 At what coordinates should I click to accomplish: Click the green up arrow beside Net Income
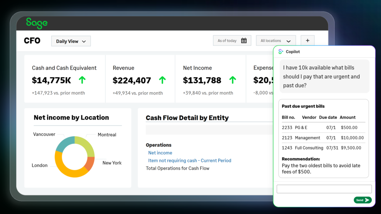click(232, 80)
